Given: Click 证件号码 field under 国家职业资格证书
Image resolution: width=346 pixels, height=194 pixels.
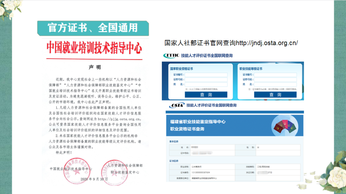Looking at the screenshot, I should tap(206, 80).
